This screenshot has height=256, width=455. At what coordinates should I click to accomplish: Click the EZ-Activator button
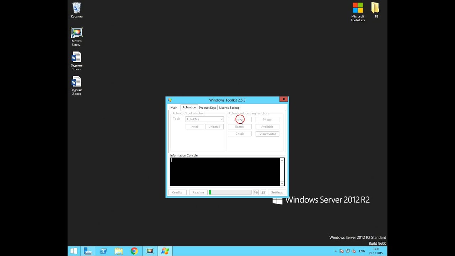tap(267, 134)
